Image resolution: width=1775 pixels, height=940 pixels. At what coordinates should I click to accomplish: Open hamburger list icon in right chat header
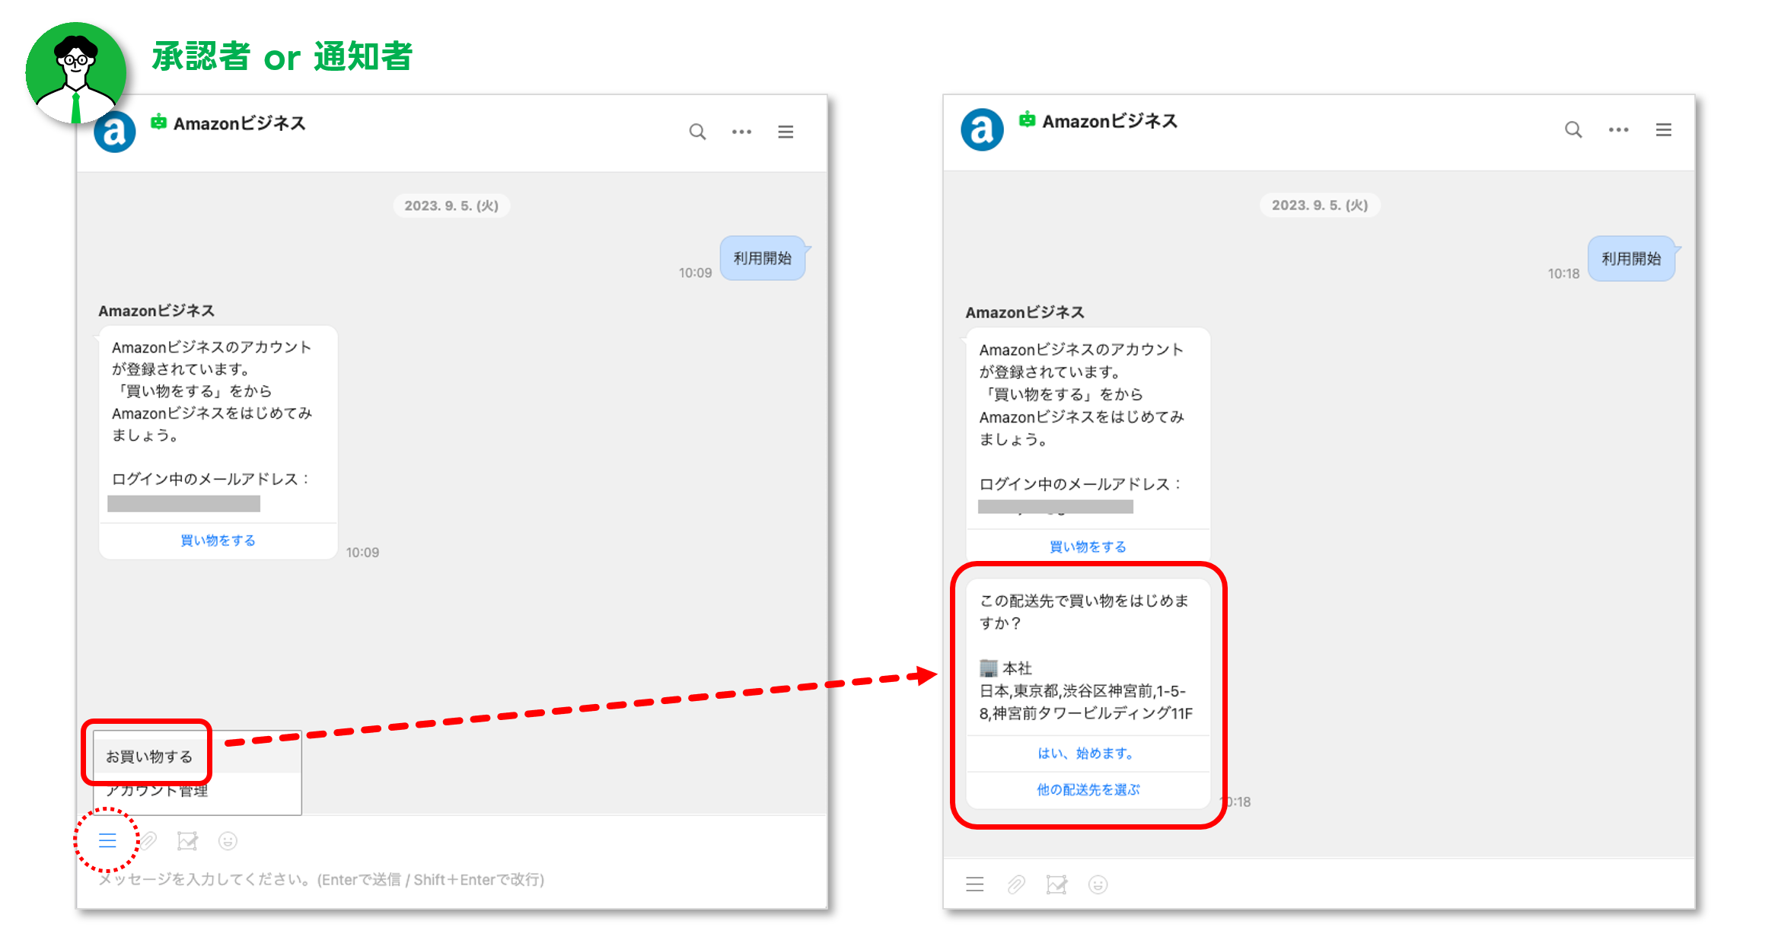tap(1663, 130)
